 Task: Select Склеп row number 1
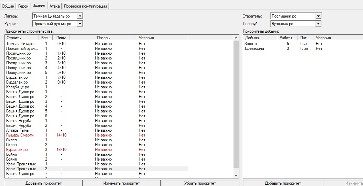[96, 140]
